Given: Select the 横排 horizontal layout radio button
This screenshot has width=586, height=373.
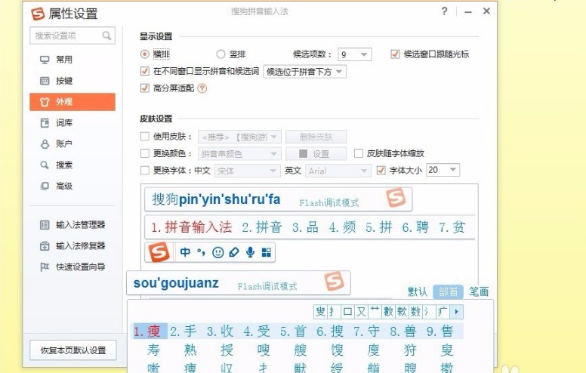Looking at the screenshot, I should (145, 54).
